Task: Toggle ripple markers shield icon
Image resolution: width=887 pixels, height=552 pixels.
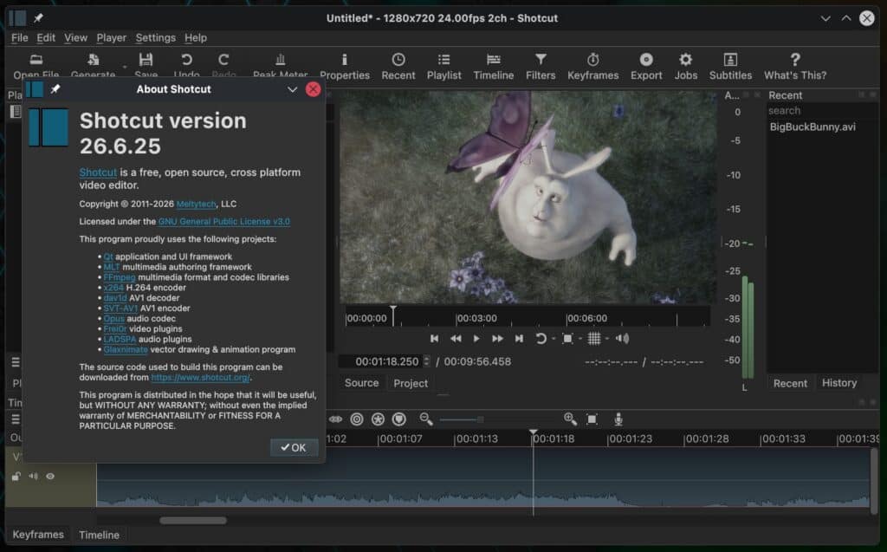Action: (399, 419)
